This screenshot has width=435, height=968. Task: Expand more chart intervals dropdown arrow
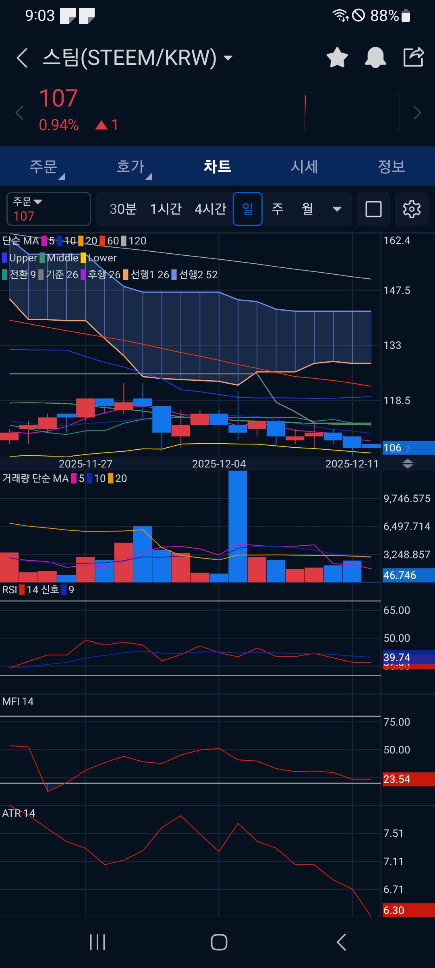pyautogui.click(x=337, y=209)
